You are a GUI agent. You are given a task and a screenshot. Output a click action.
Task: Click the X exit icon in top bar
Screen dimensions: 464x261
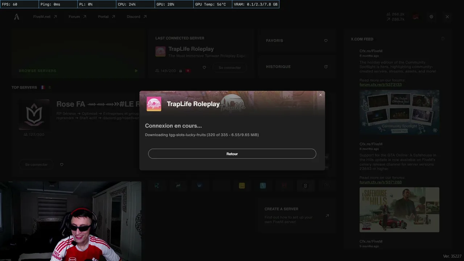pos(447,17)
